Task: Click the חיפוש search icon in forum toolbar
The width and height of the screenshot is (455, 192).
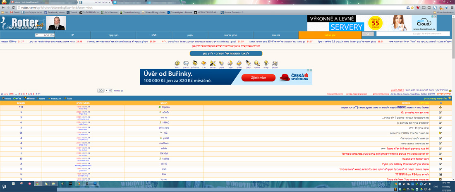Action: [x=257, y=63]
